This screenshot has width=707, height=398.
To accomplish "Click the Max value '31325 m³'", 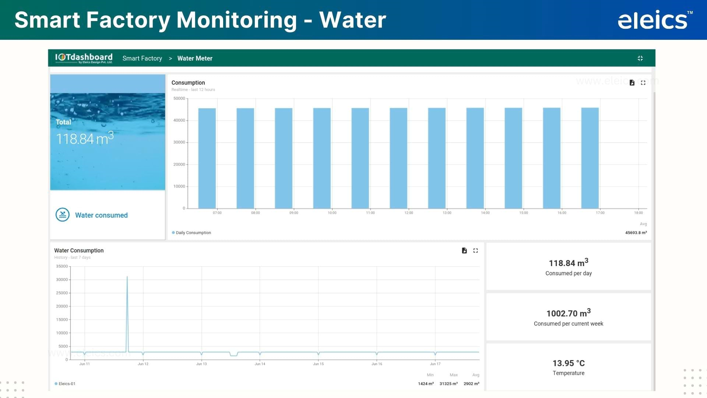I will 449,384.
